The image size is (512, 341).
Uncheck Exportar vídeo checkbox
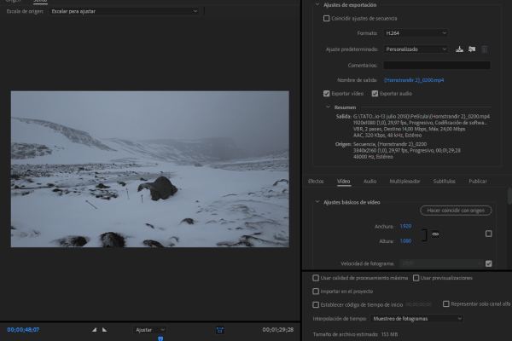tap(326, 93)
